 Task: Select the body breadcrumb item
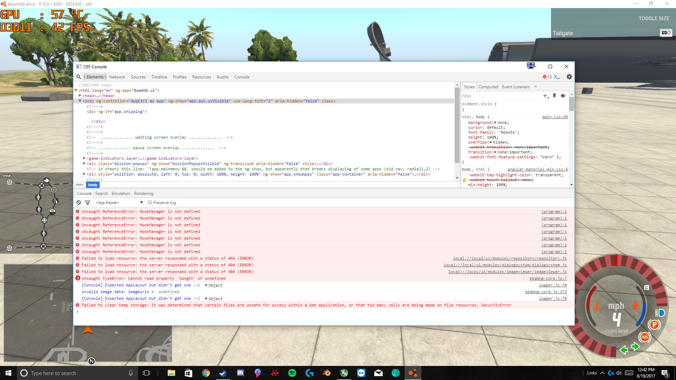(x=93, y=185)
